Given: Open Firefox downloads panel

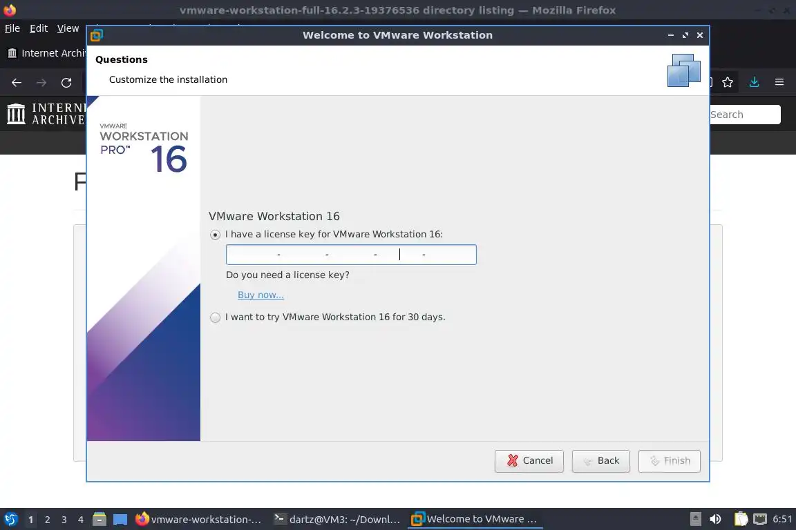Looking at the screenshot, I should (754, 82).
